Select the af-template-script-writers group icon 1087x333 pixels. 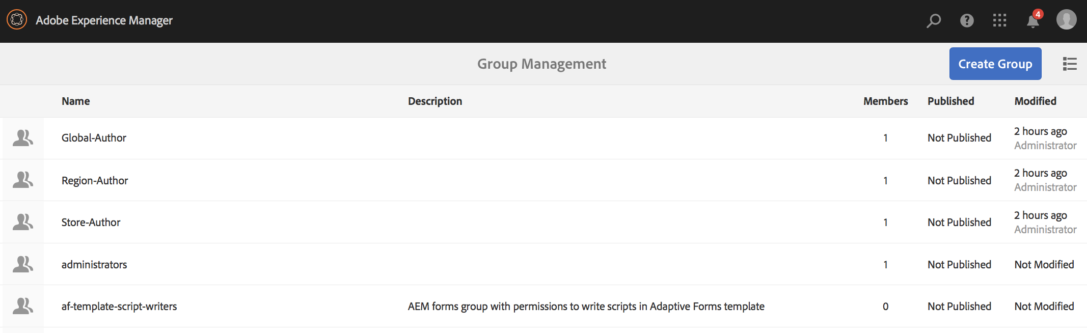(23, 306)
